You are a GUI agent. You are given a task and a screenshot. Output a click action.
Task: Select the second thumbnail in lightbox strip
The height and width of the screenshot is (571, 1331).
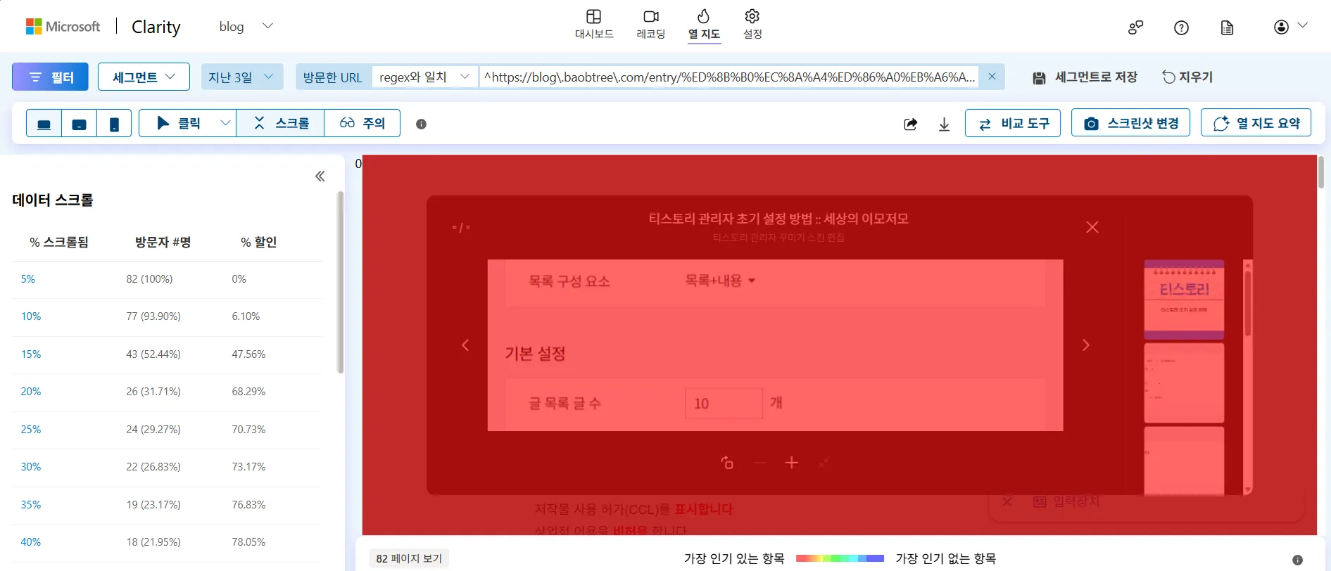coord(1184,383)
